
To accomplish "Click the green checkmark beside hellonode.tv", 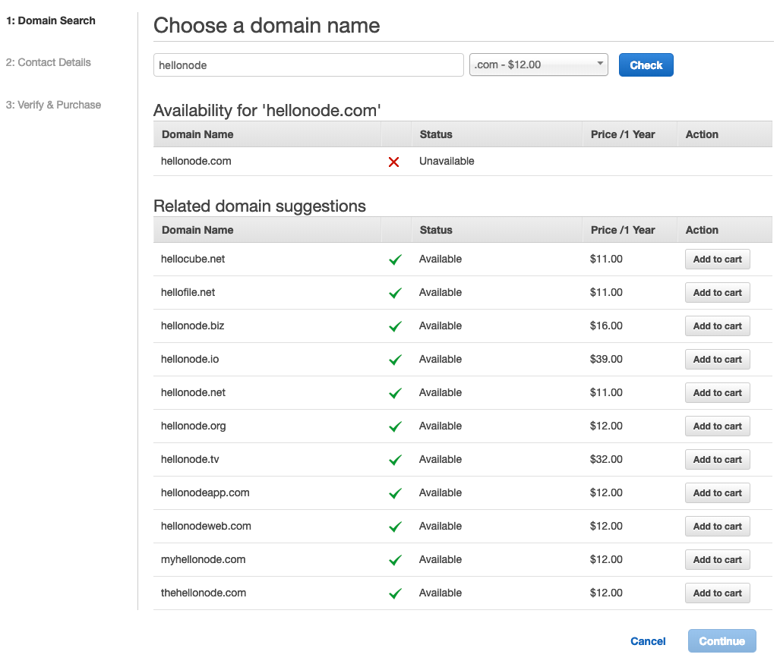I will [395, 459].
